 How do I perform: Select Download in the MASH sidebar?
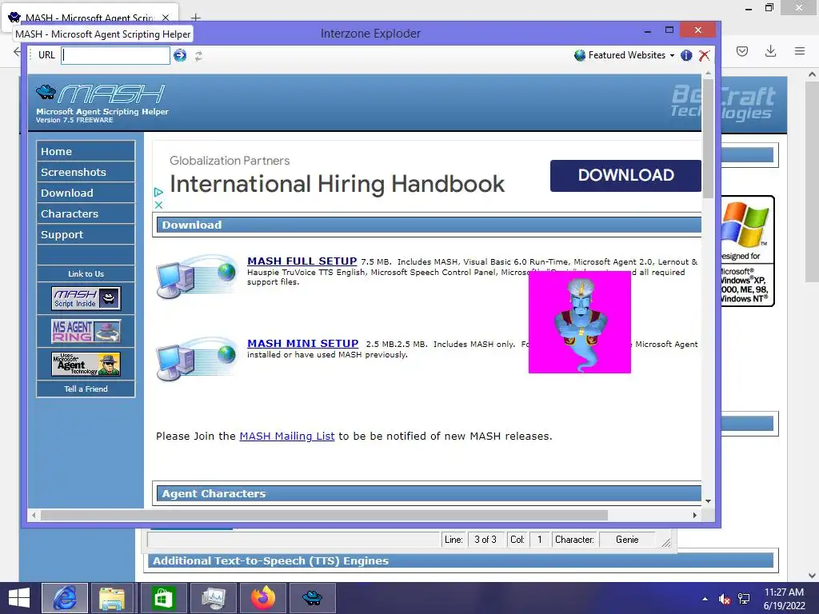[x=86, y=193]
